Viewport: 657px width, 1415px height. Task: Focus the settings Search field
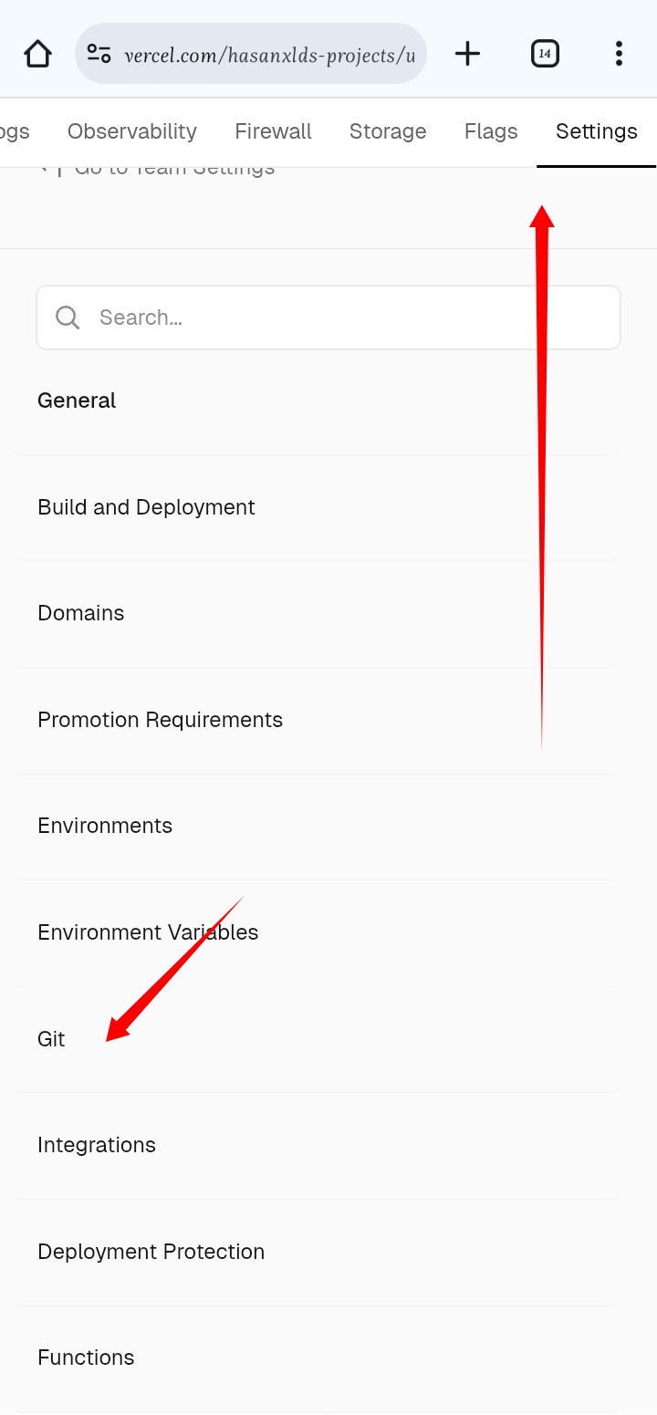347,317
